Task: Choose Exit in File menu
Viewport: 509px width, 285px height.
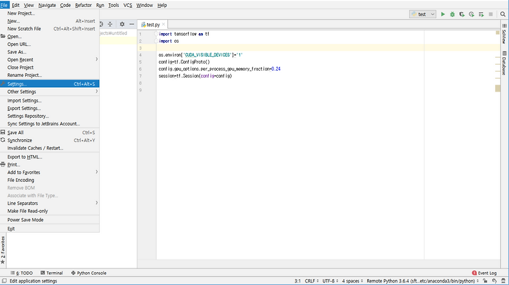Action: click(x=50, y=228)
